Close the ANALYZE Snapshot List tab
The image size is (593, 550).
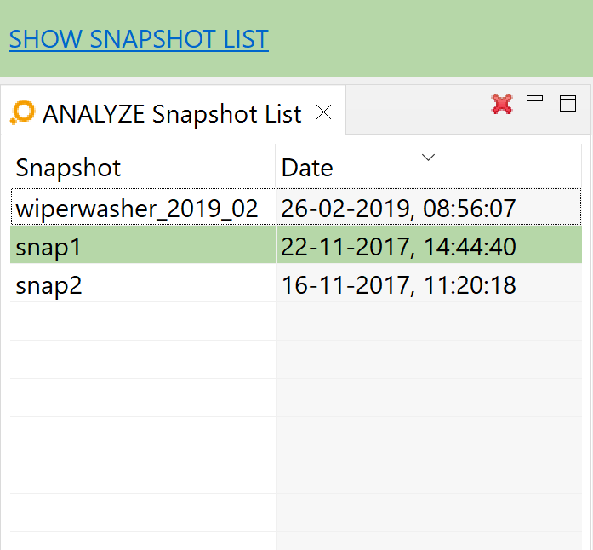[x=324, y=112]
